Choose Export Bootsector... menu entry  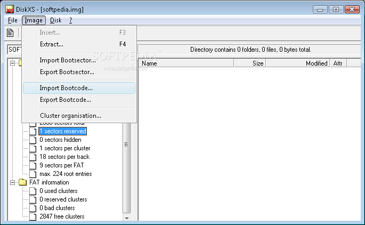coord(79,72)
